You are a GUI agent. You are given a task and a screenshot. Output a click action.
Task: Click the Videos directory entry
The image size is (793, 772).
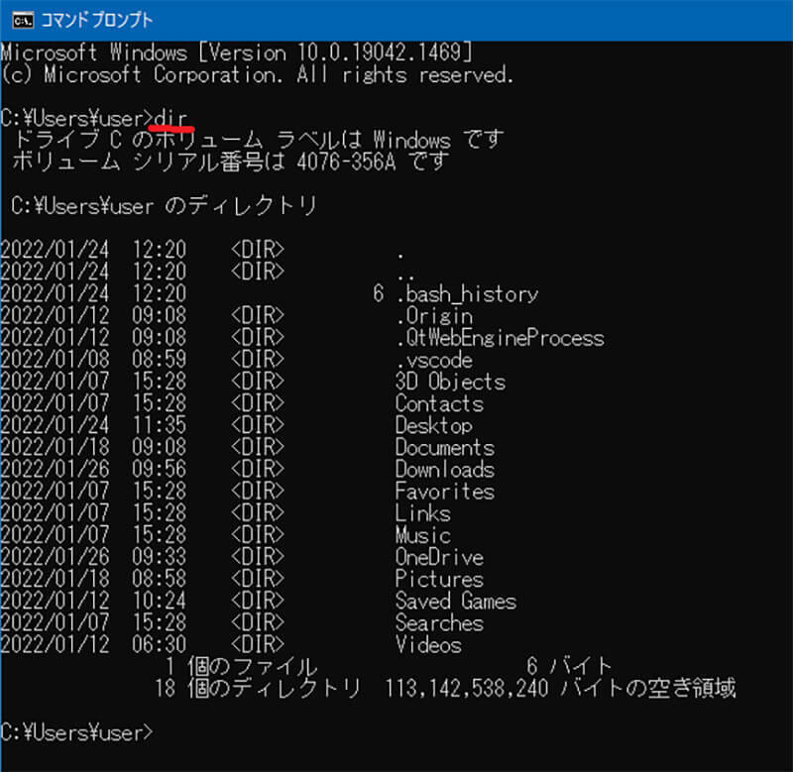(428, 645)
